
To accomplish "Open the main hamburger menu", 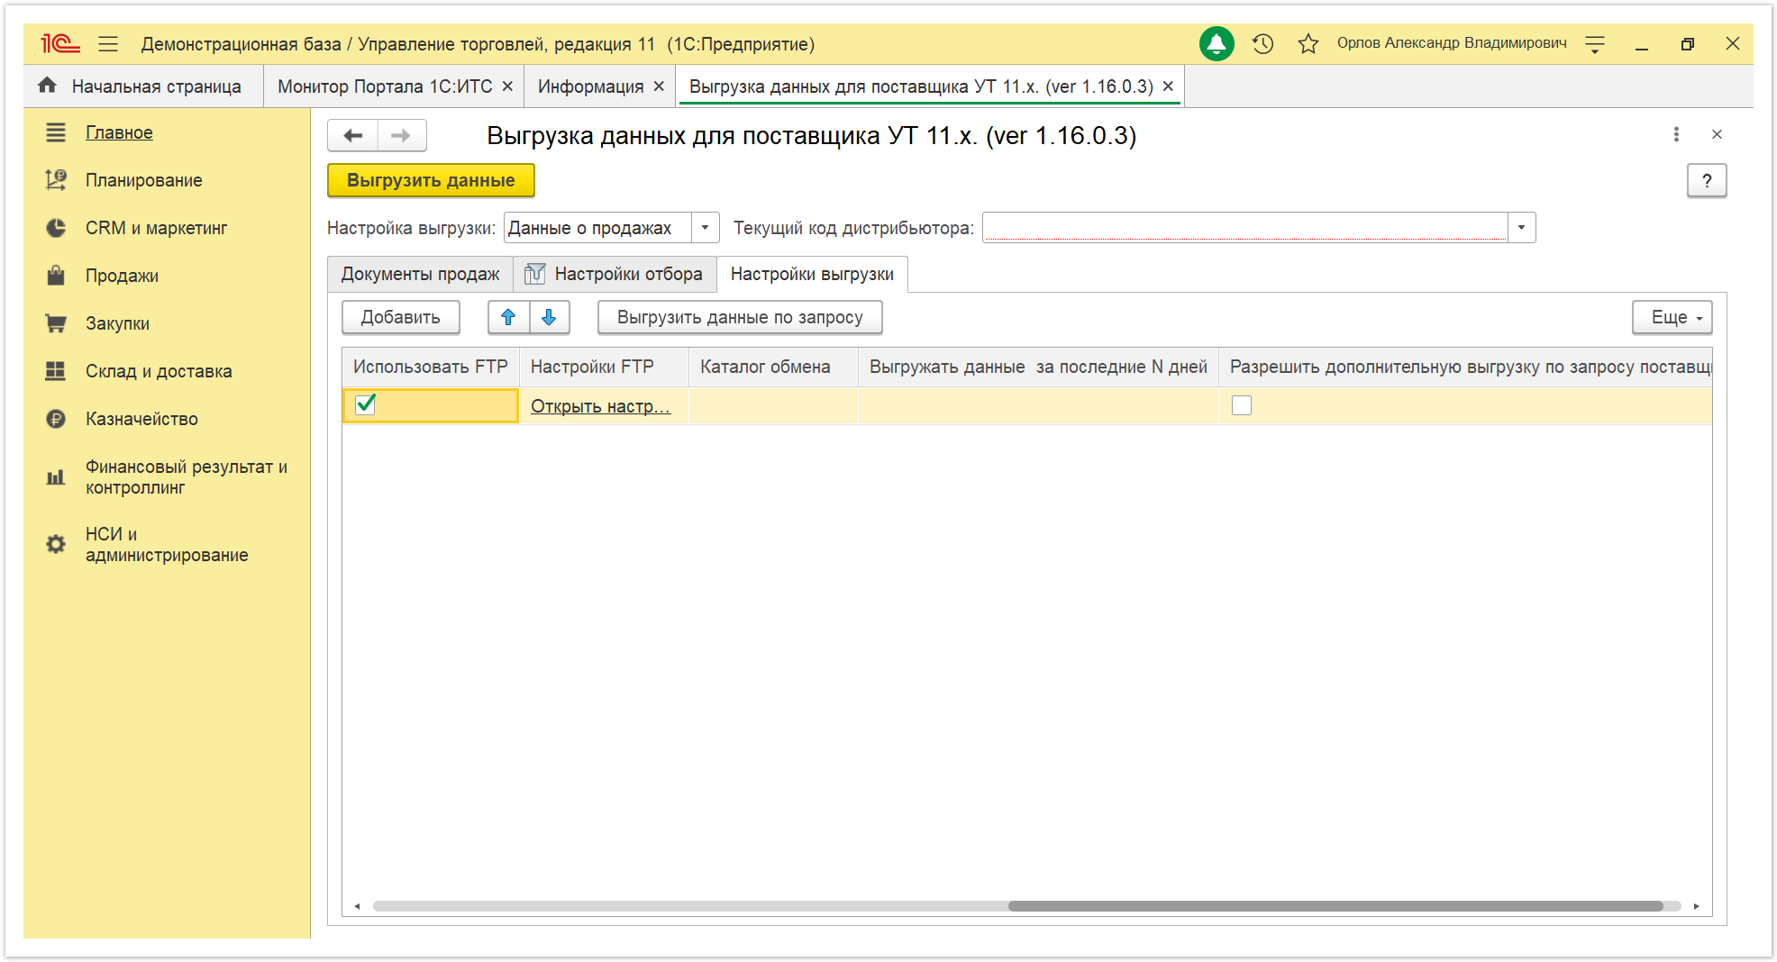I will point(108,43).
